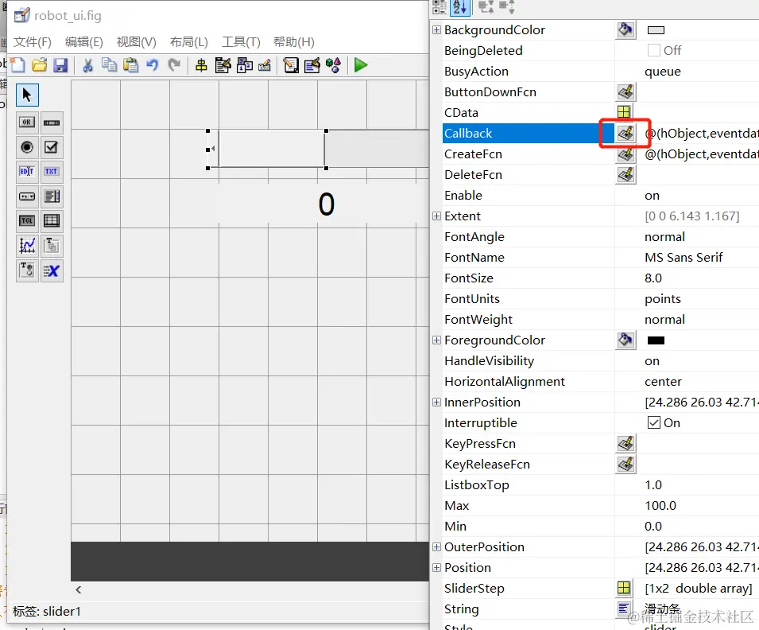The height and width of the screenshot is (630, 759).
Task: Save the robot_ui figure with the disk icon
Action: (60, 65)
